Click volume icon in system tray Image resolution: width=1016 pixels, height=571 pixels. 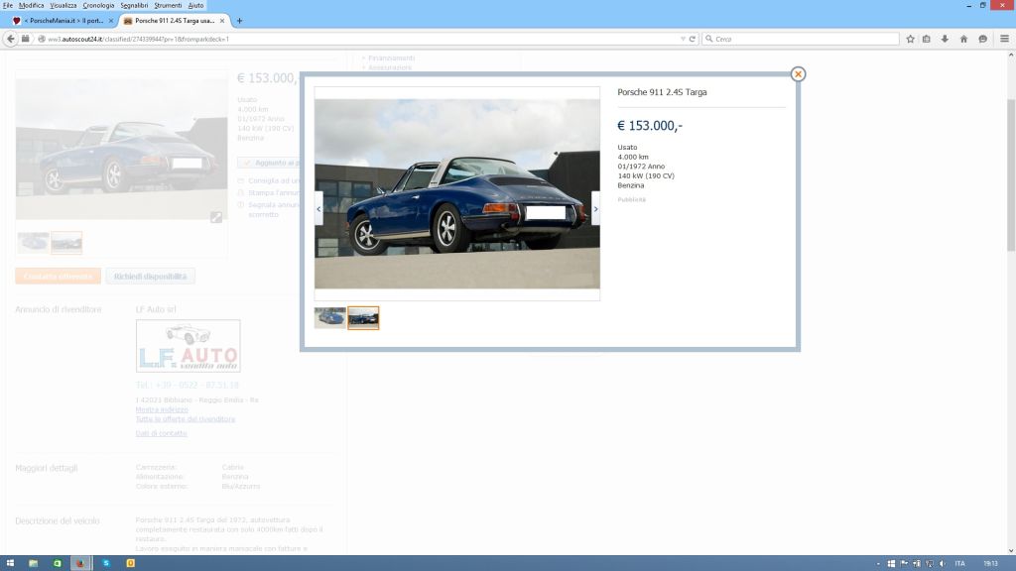pos(943,564)
